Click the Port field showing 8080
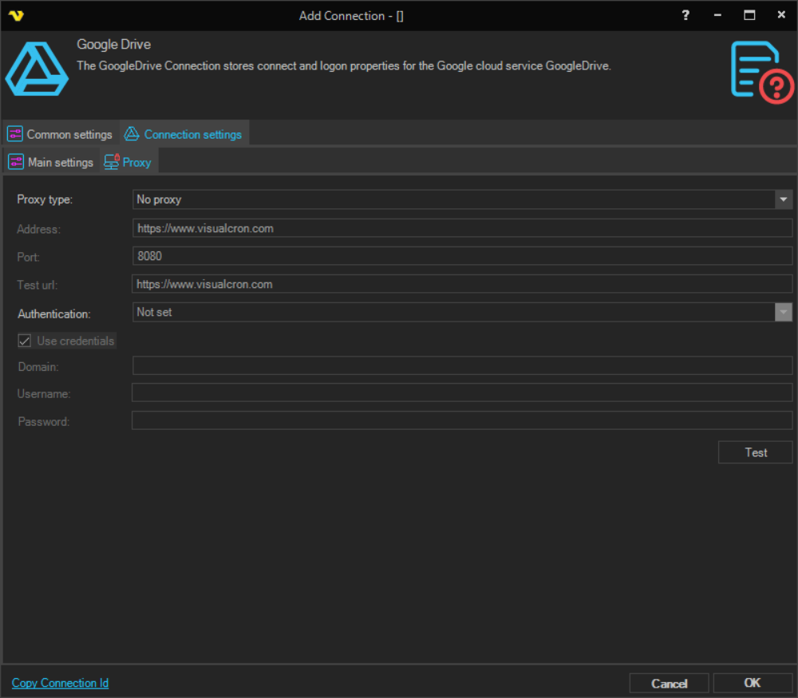Screen dimensions: 798x698 pyautogui.click(x=461, y=256)
